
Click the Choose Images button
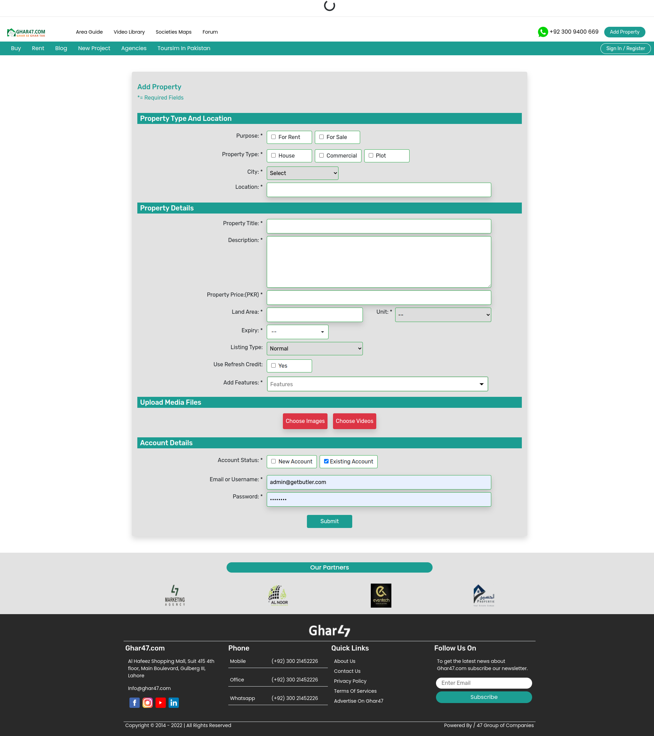tap(305, 421)
